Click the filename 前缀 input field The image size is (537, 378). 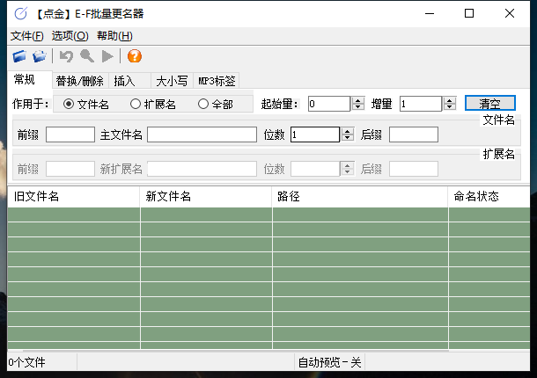[70, 134]
